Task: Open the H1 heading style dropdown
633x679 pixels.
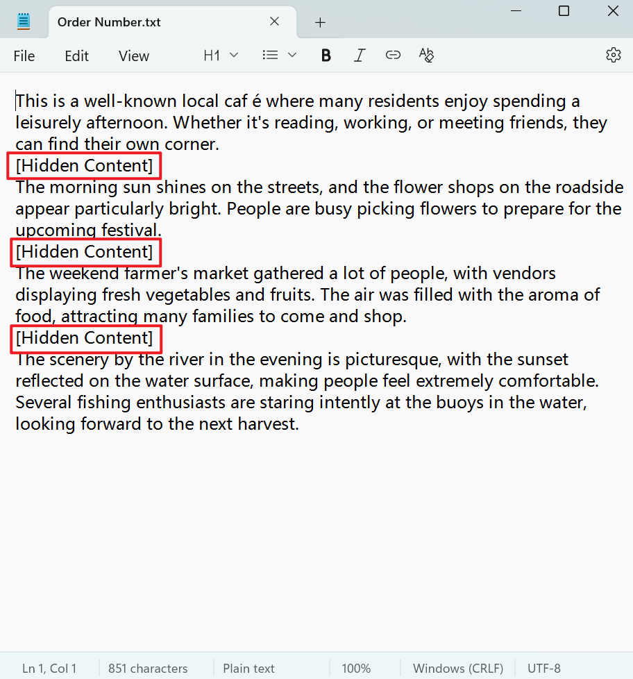Action: pyautogui.click(x=234, y=55)
